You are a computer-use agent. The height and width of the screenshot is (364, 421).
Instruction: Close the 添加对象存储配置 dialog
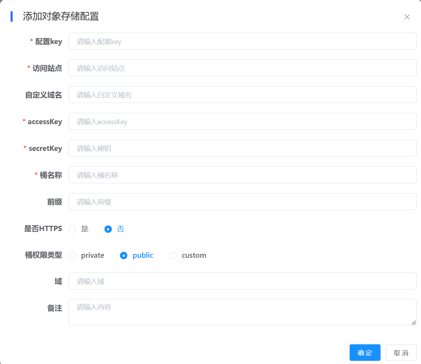point(407,17)
